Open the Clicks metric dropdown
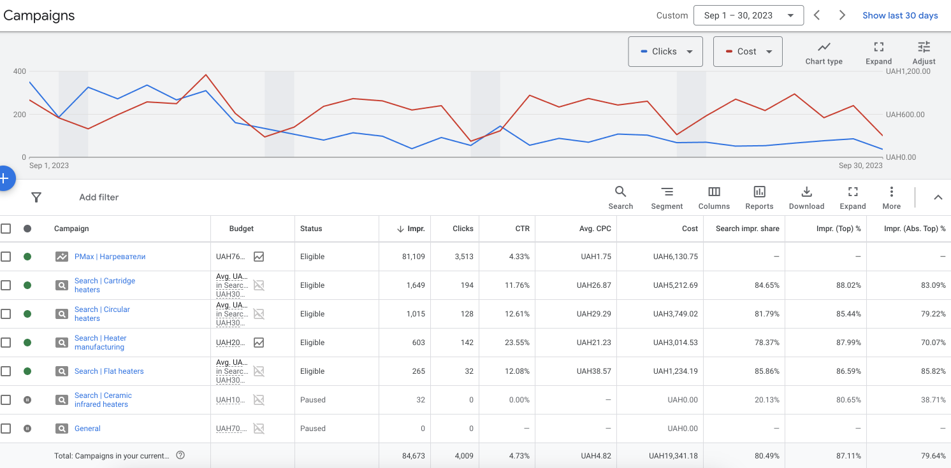Screen dimensions: 951x468 pyautogui.click(x=665, y=52)
